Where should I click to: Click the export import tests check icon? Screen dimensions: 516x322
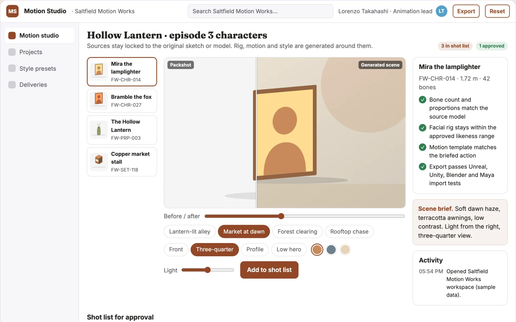(x=422, y=167)
